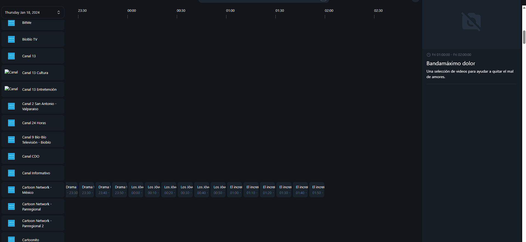Click the clock icon beside Fri 01:00:00

tap(428, 55)
